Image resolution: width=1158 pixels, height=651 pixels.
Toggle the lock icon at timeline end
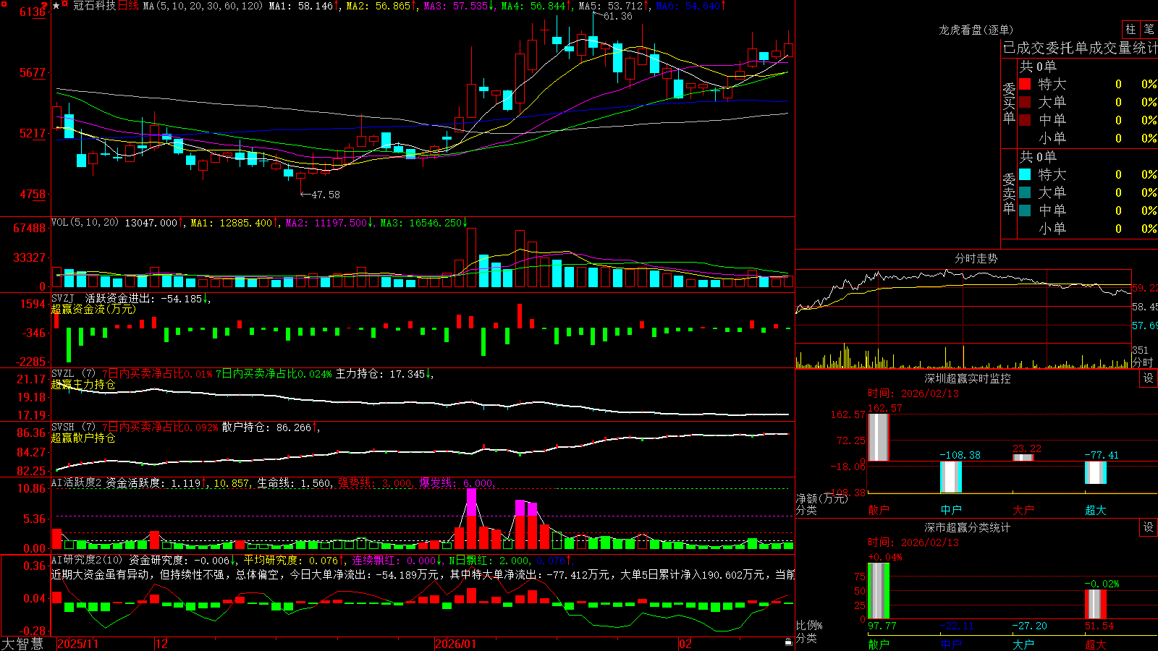coord(788,642)
